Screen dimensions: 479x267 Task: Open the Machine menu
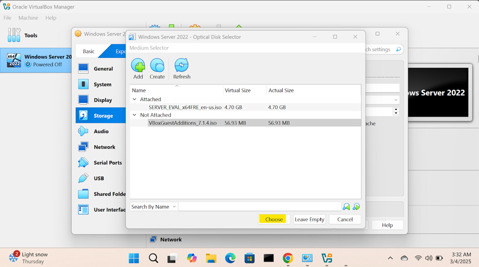coord(28,18)
